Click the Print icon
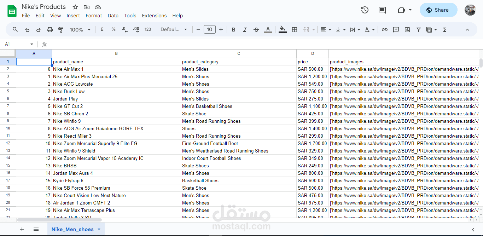The height and width of the screenshot is (236, 483). [x=50, y=30]
